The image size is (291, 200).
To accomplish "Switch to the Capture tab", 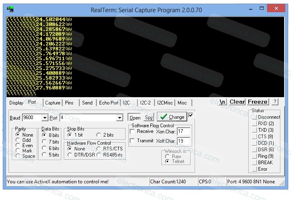I will point(53,103).
